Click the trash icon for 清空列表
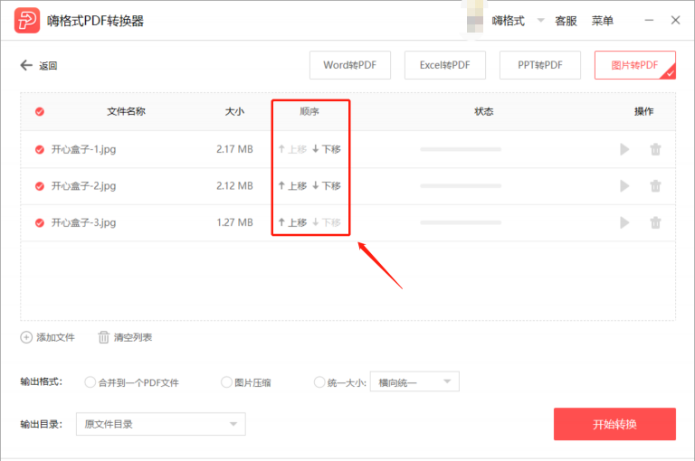 103,337
